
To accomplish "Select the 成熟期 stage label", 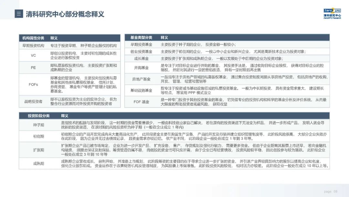I will tap(39, 163).
